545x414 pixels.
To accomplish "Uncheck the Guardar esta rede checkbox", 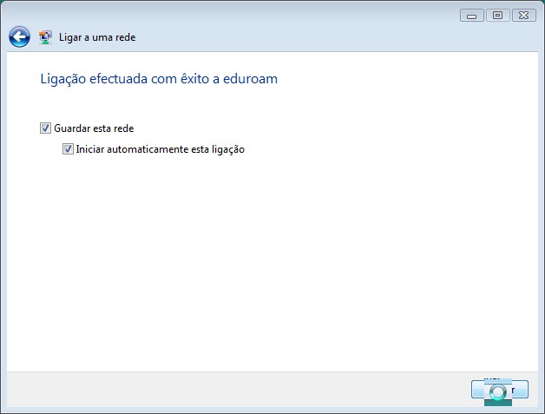I will [x=45, y=128].
